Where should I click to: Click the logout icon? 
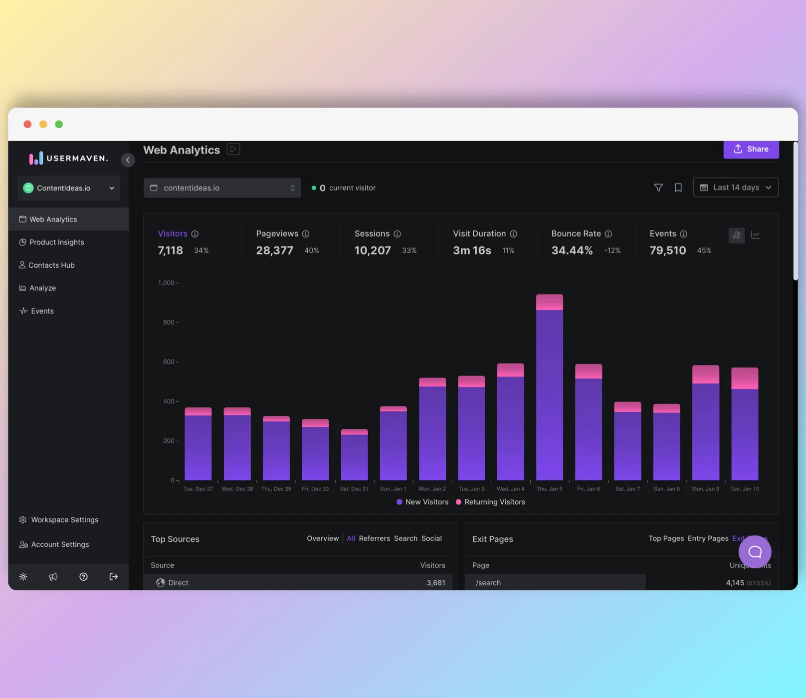[x=114, y=577]
